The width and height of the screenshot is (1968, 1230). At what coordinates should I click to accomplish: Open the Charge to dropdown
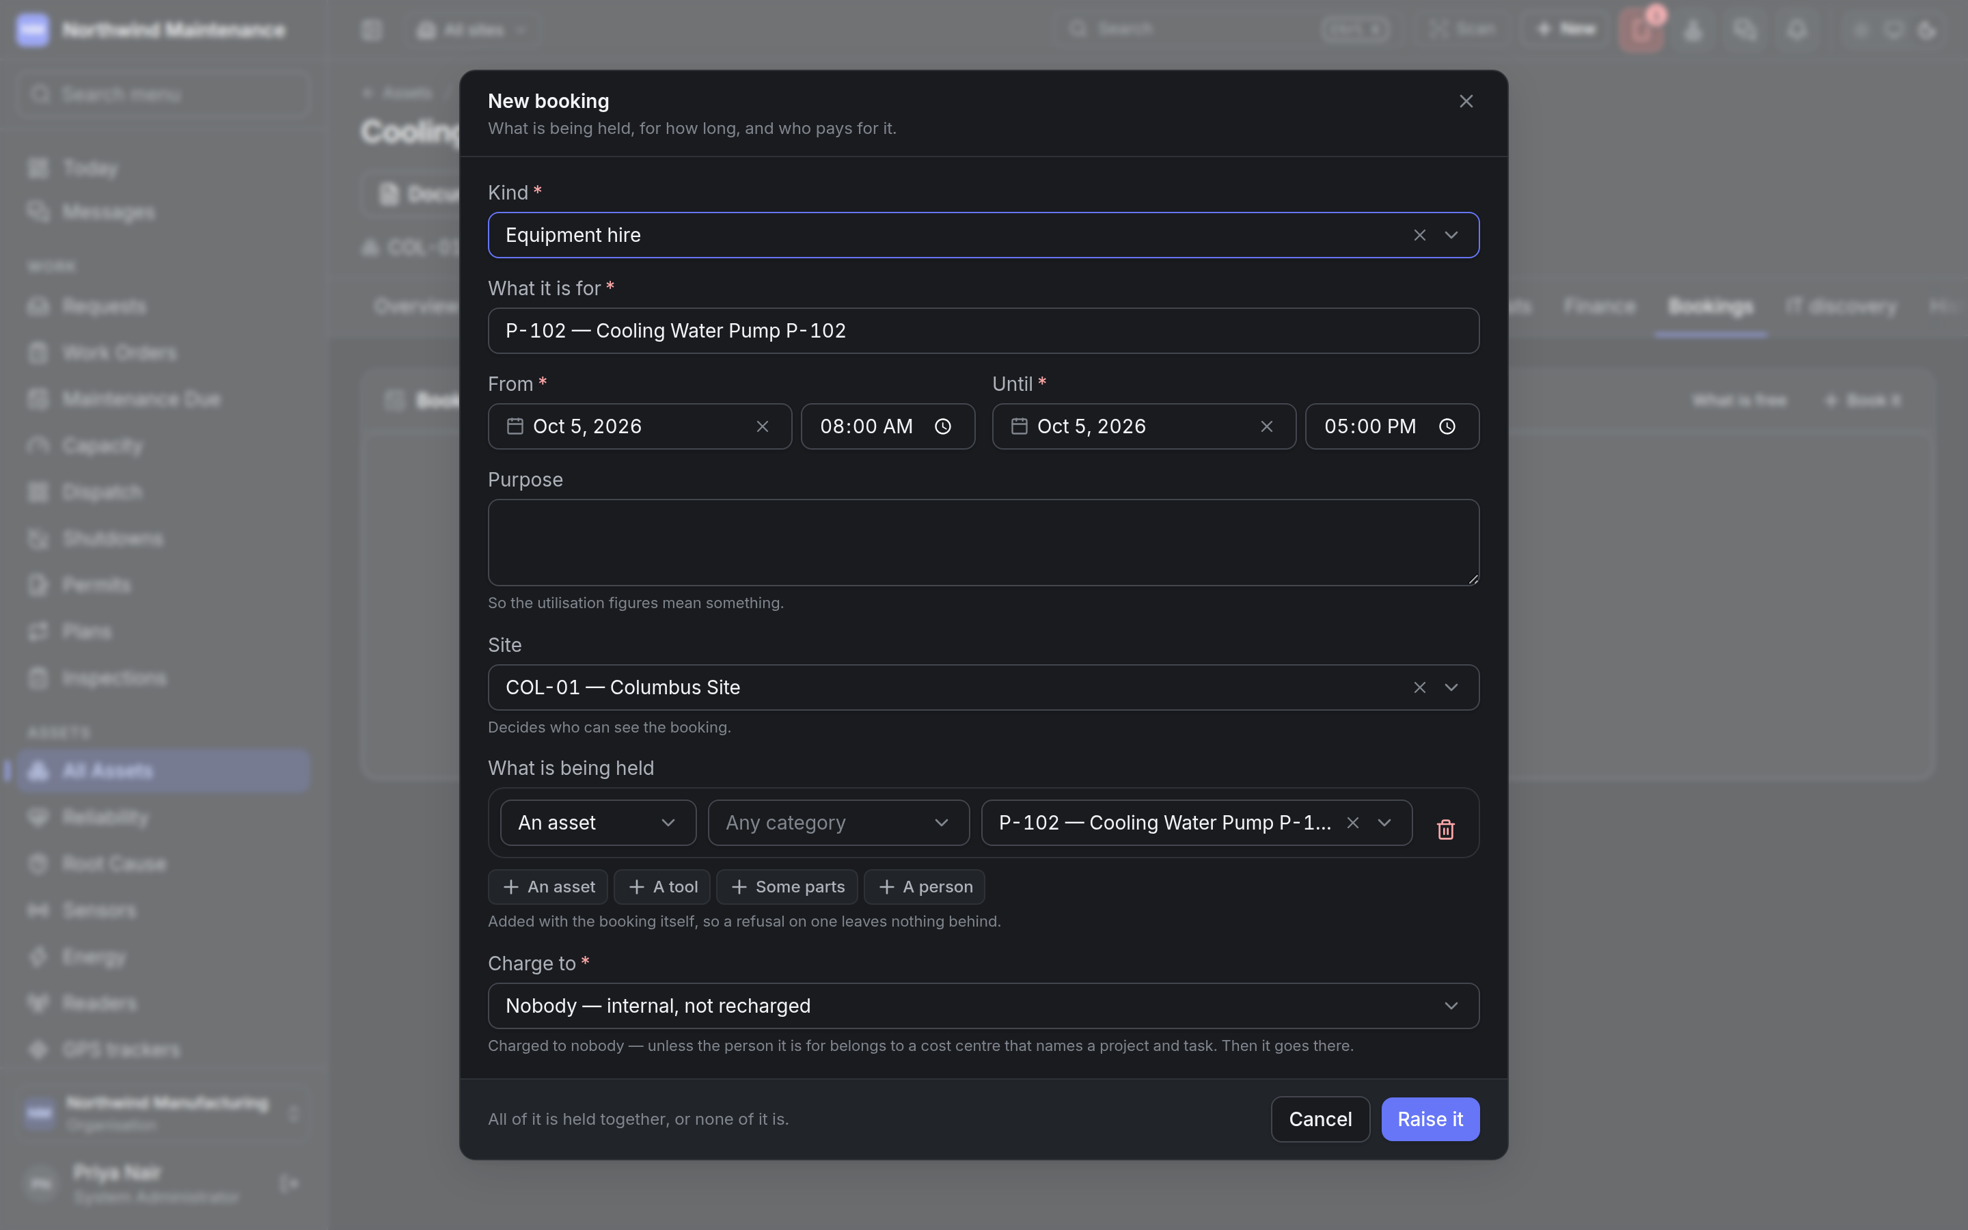983,1005
